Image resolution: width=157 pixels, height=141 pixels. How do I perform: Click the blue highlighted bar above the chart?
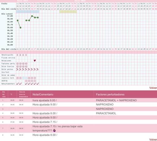(28, 12)
